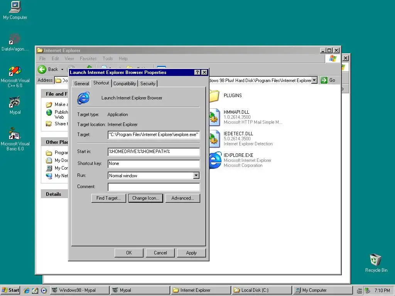
Task: Click the Publish Web globe icon
Action: point(49,113)
